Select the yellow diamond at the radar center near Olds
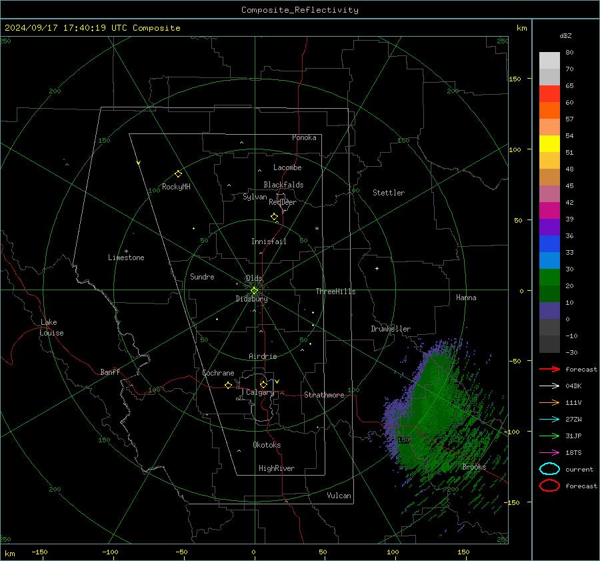600x561 pixels. (254, 291)
